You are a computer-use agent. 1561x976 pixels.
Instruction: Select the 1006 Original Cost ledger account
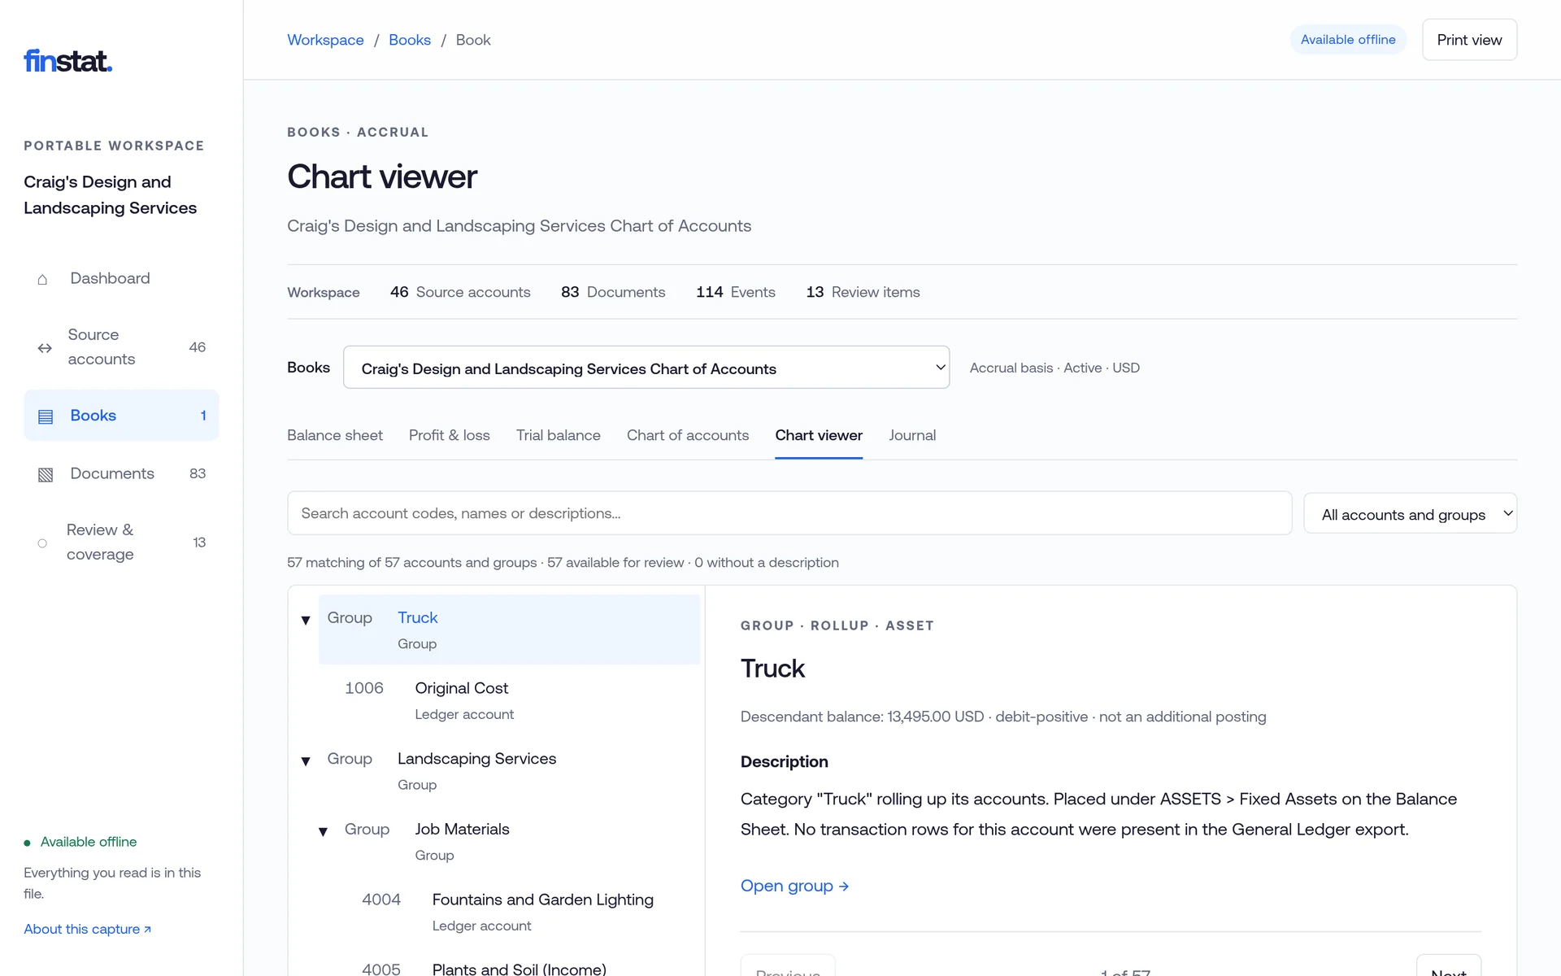pyautogui.click(x=518, y=700)
